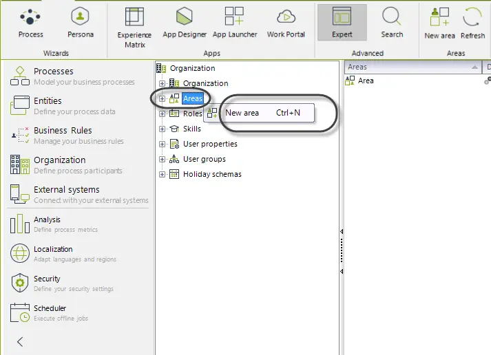Expand the User properties node
The height and width of the screenshot is (355, 491).
162,144
